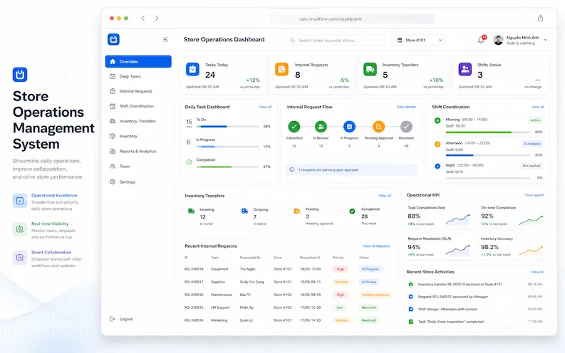Select the Resolved grey checkmark step
This screenshot has height=353, width=565.
(x=406, y=126)
